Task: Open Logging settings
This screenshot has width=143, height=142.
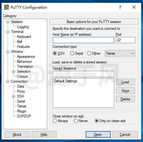Action: point(23,27)
